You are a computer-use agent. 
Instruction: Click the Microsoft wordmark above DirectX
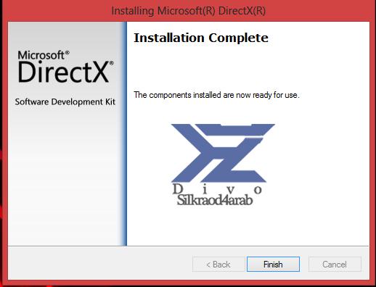click(x=41, y=55)
